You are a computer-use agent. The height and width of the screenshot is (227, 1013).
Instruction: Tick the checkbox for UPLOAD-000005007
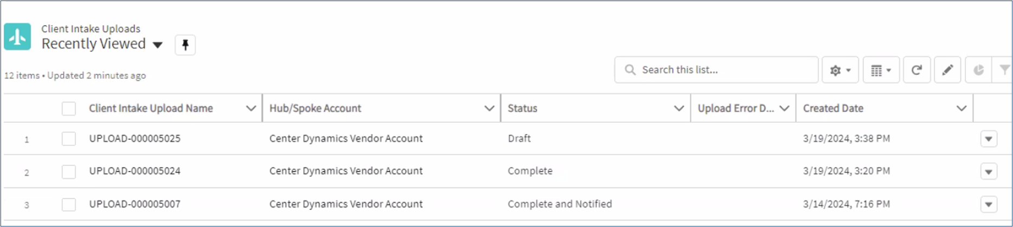(x=69, y=205)
